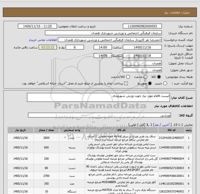Click item code 213241001246​0037
200x194 pixels.
(x=171, y=138)
